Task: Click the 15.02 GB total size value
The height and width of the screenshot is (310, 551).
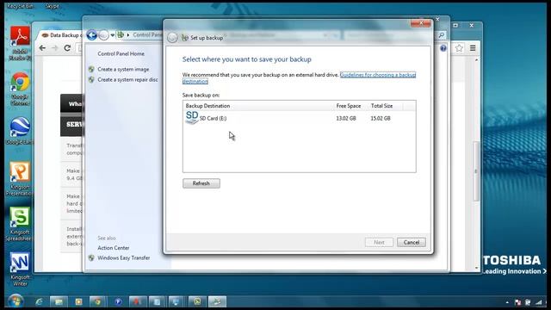Action: (x=381, y=119)
